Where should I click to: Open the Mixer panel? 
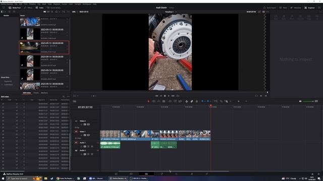point(283,8)
